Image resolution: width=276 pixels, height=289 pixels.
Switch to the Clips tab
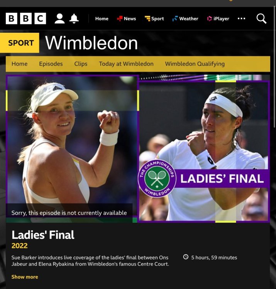81,64
